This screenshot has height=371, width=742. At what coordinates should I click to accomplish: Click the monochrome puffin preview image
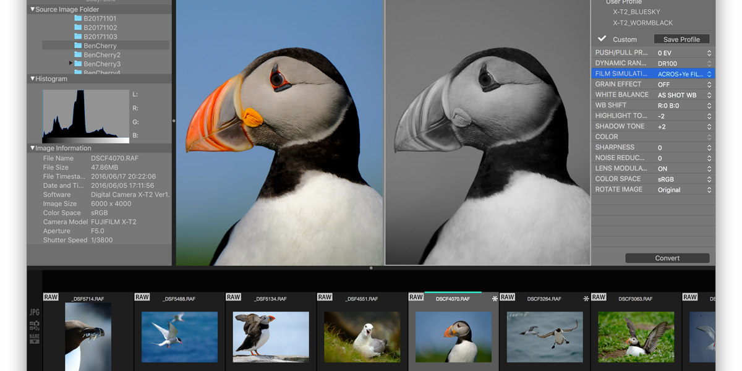488,132
